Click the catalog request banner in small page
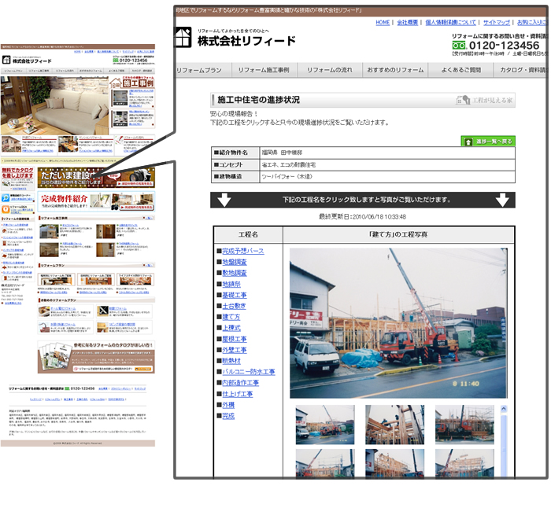The image size is (551, 515). click(96, 357)
